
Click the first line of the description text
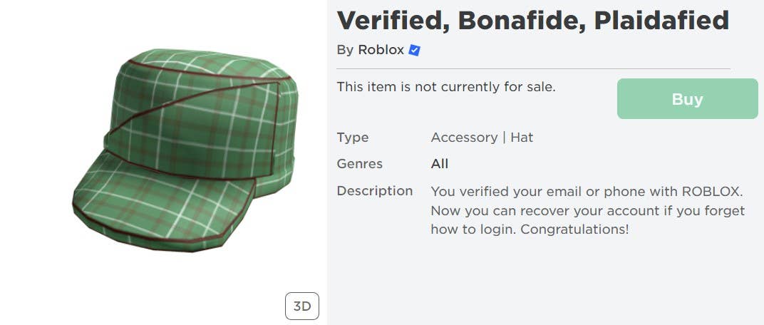tap(587, 192)
